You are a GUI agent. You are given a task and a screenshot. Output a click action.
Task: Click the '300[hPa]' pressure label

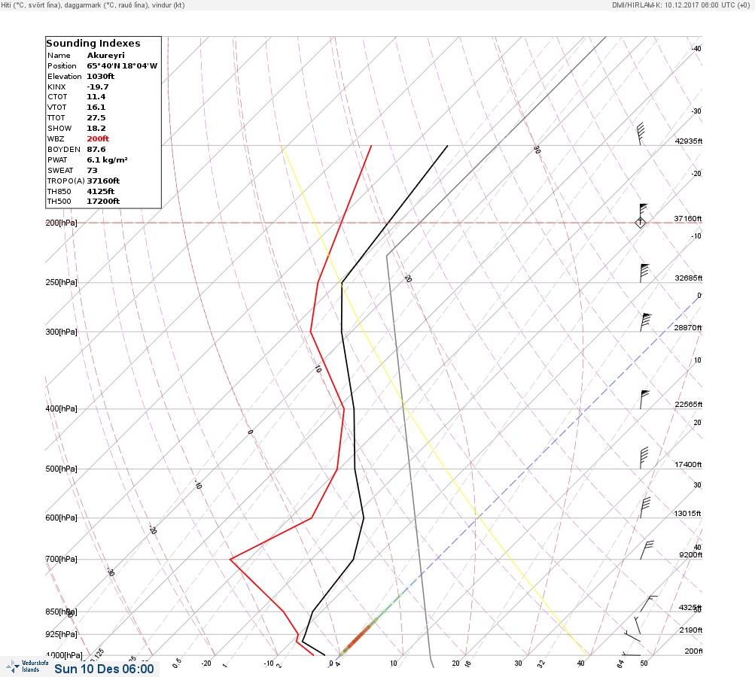(61, 332)
